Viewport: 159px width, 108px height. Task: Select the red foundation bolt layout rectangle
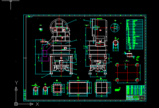[x=127, y=73]
